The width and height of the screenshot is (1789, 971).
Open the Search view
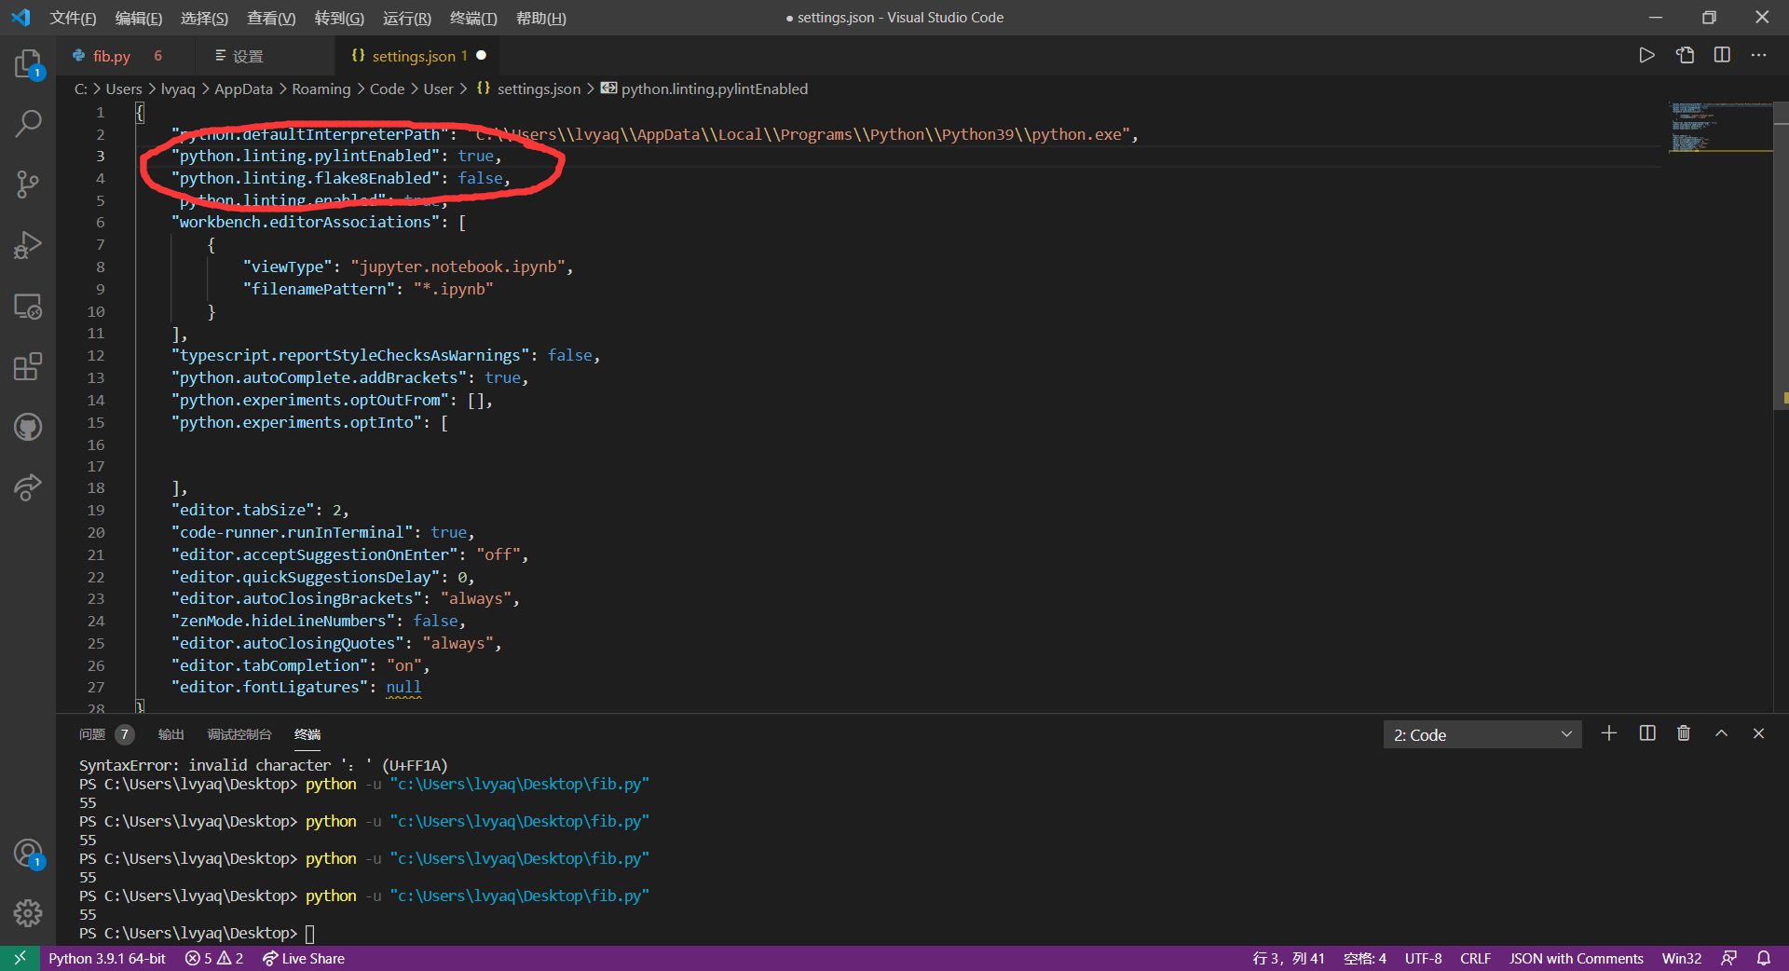(28, 123)
